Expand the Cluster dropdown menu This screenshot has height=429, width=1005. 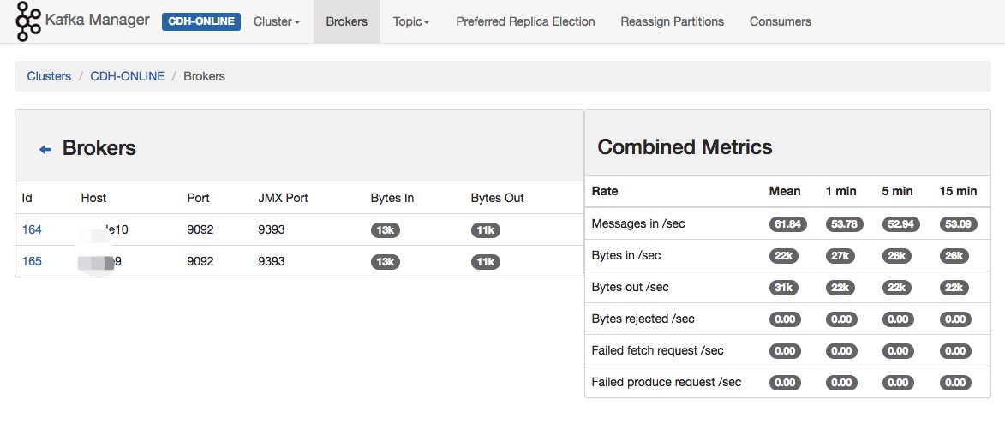(277, 21)
